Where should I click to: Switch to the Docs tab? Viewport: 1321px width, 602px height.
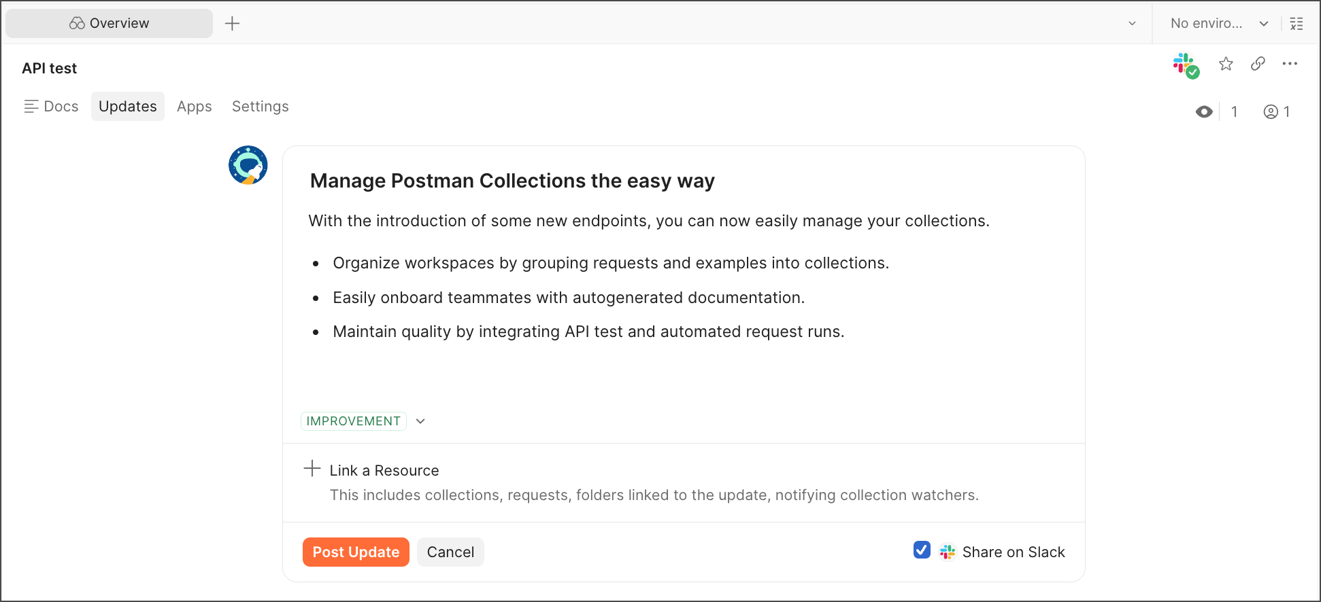point(52,107)
